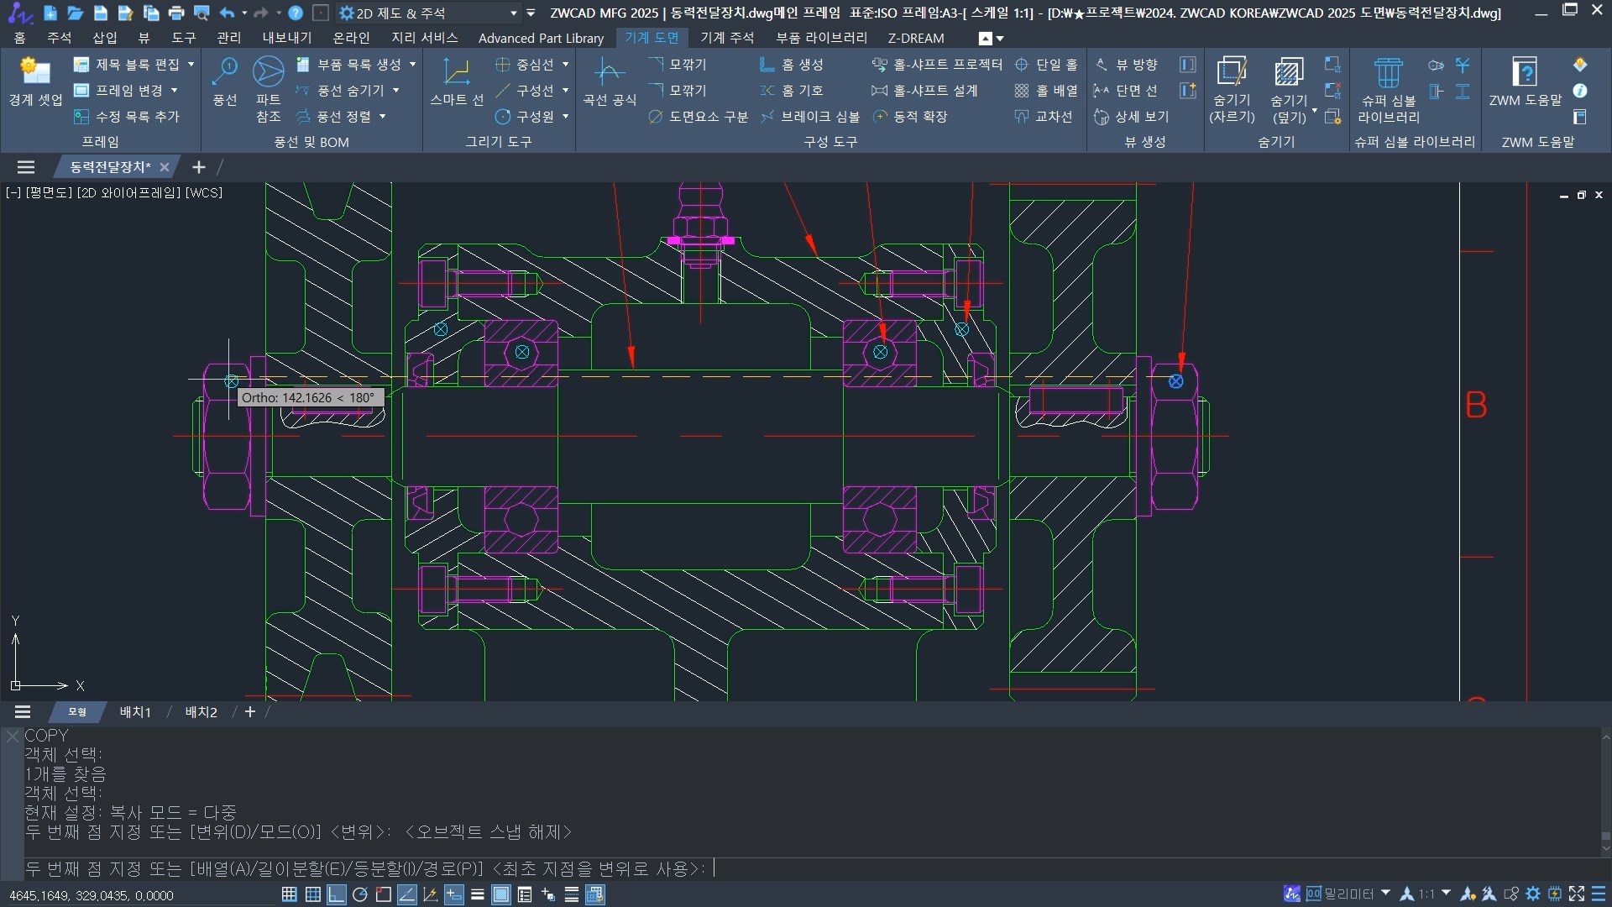Screen dimensions: 1612x907
Task: Switch to the 기계 주석 ribbon tab
Action: pos(726,38)
